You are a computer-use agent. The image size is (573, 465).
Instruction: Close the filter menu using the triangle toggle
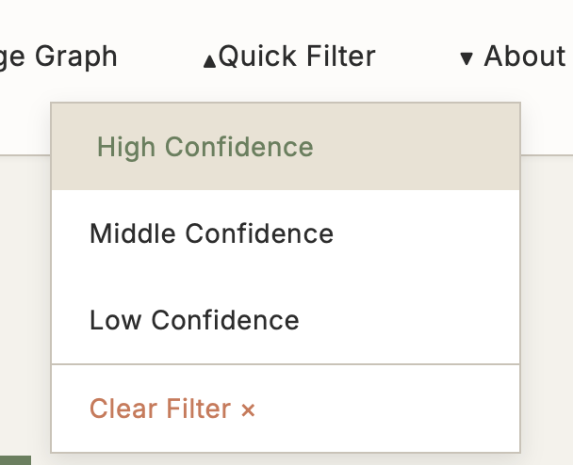click(209, 61)
